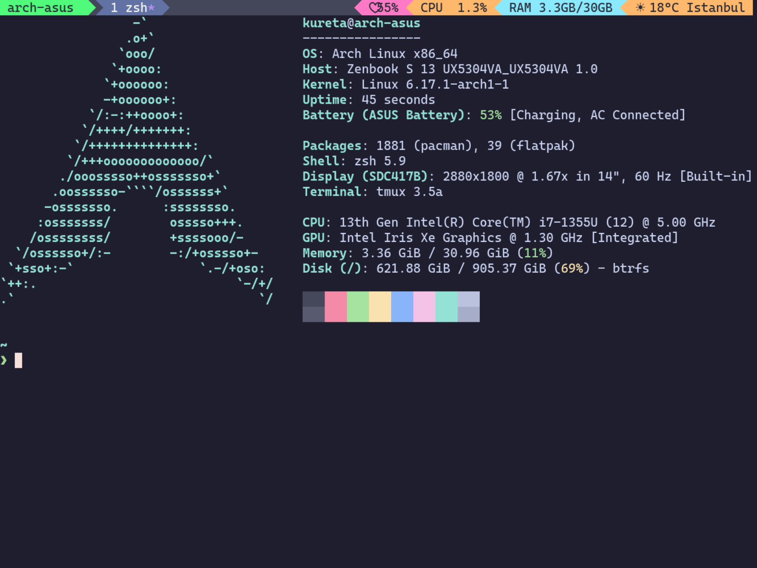Image resolution: width=757 pixels, height=568 pixels.
Task: Click the terminal cursor at the prompt
Action: tap(18, 360)
